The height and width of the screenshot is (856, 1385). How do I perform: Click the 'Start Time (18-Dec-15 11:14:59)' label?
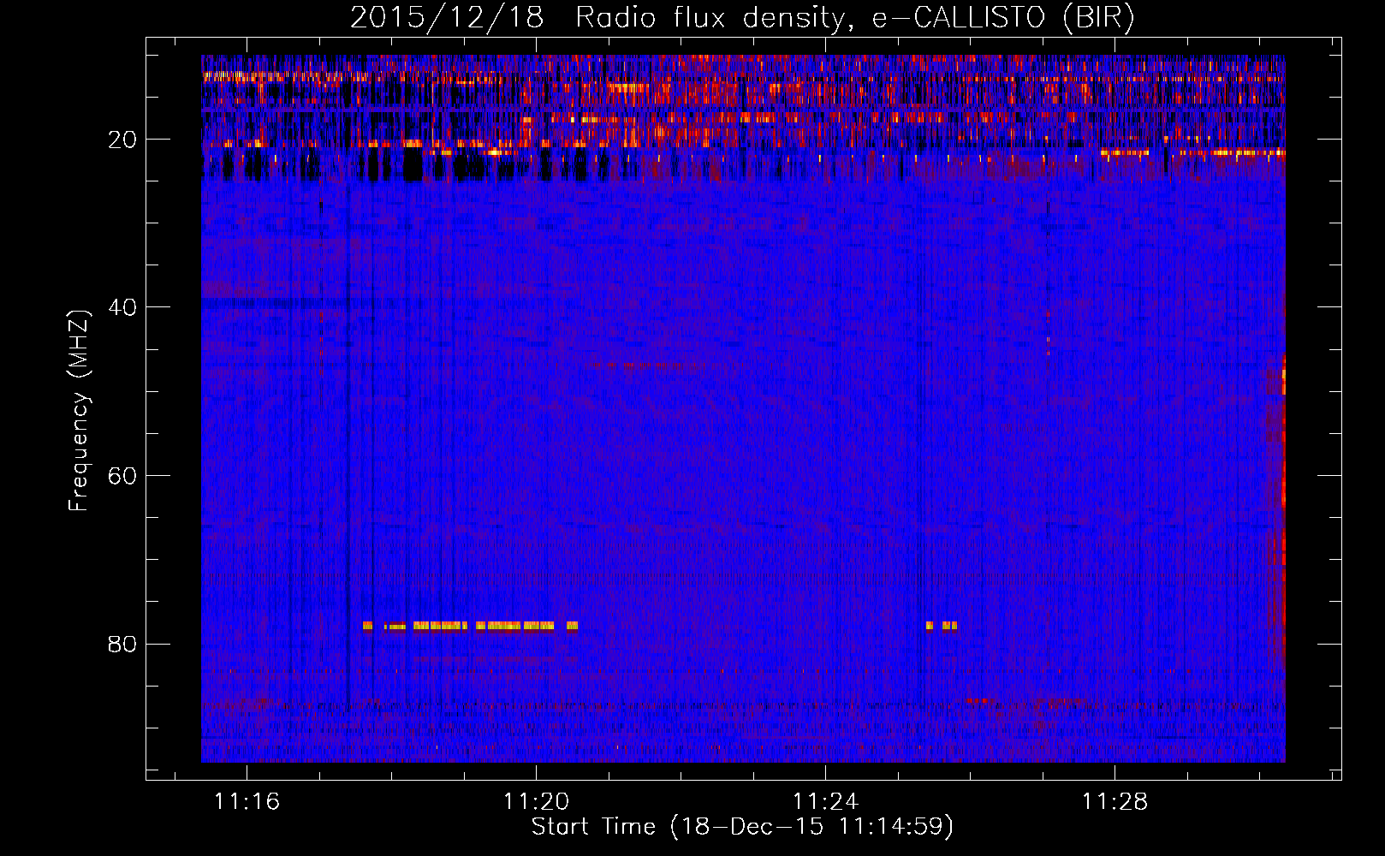(x=742, y=827)
